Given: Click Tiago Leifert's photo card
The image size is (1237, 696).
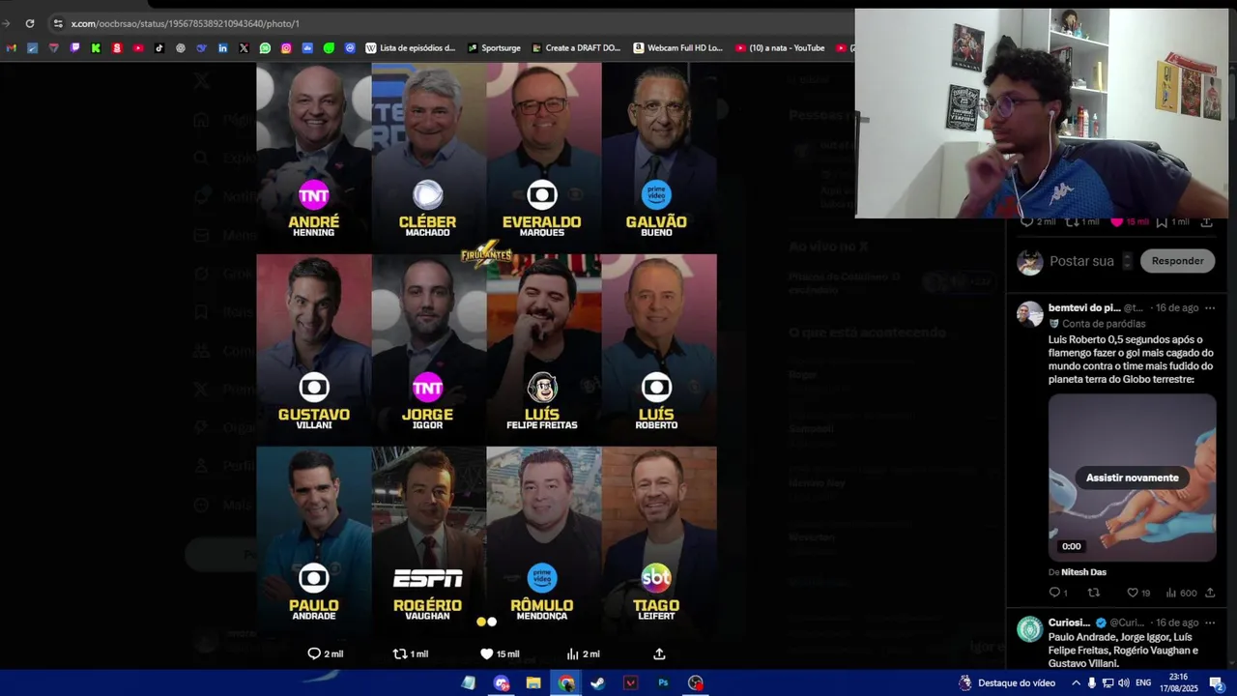Looking at the screenshot, I should click(659, 539).
